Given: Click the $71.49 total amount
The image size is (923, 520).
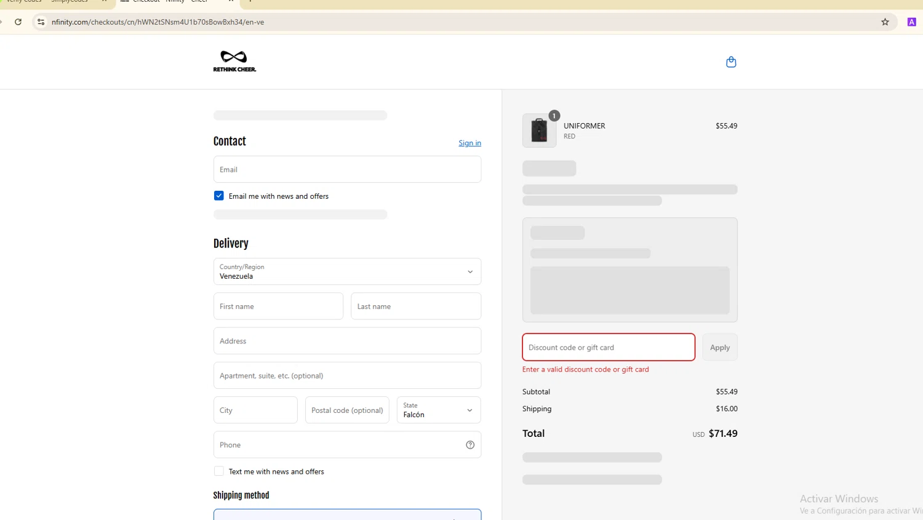Looking at the screenshot, I should click(723, 433).
